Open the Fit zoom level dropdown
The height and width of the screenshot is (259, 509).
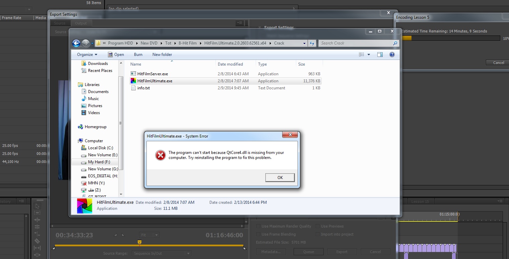149,235
